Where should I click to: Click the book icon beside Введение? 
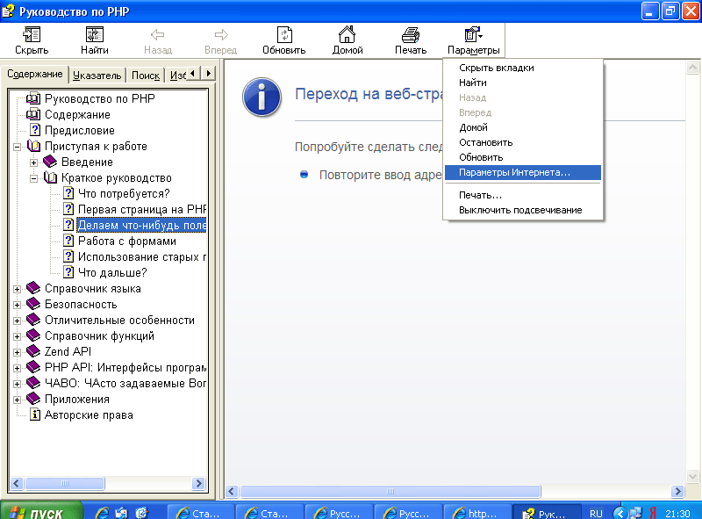click(x=50, y=162)
